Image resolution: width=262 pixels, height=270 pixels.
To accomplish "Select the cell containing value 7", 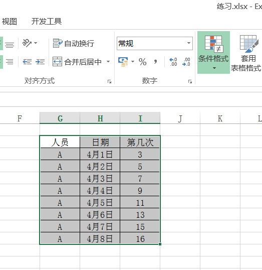I will [x=140, y=178].
